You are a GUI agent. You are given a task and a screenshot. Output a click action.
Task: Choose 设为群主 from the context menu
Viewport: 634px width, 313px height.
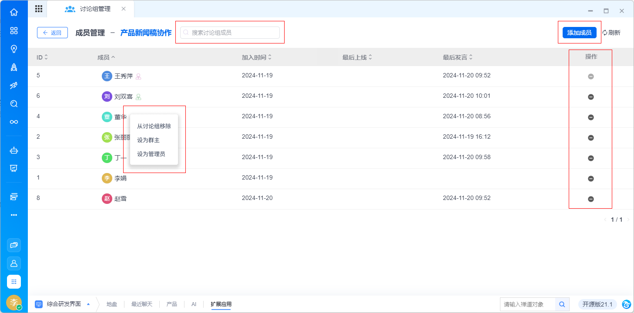click(x=154, y=140)
